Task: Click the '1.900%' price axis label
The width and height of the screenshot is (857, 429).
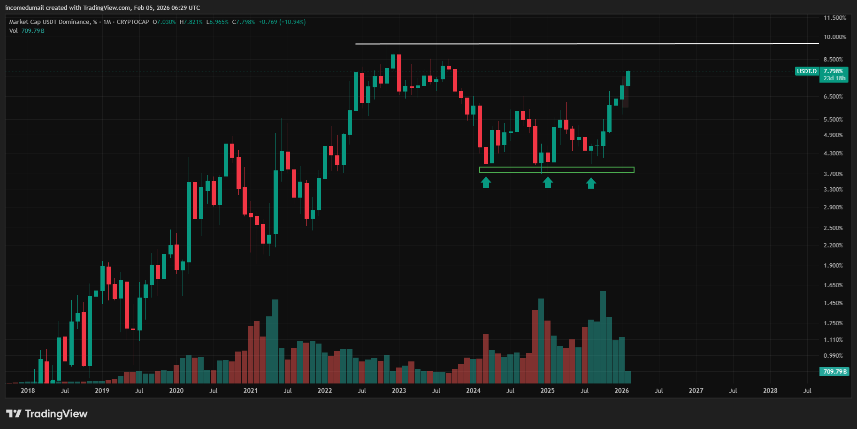Action: click(x=833, y=266)
